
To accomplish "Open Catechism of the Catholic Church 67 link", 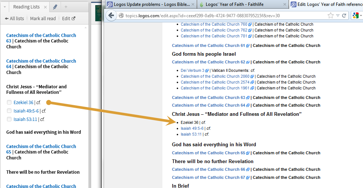I will pyautogui.click(x=208, y=177).
